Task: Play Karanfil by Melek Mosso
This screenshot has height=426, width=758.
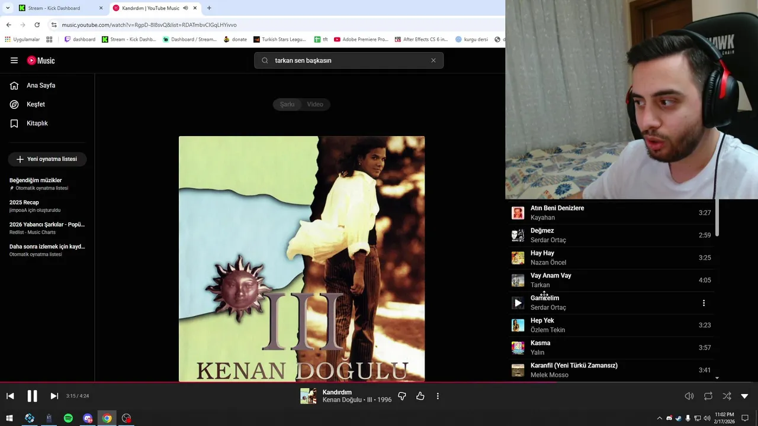Action: point(612,370)
